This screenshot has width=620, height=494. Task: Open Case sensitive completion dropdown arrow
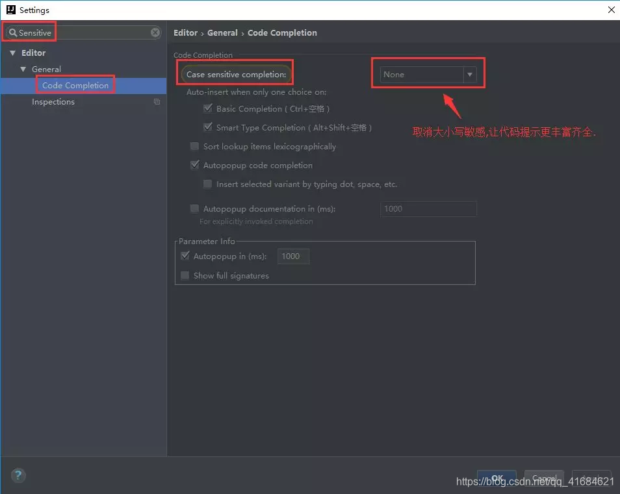[x=469, y=74]
